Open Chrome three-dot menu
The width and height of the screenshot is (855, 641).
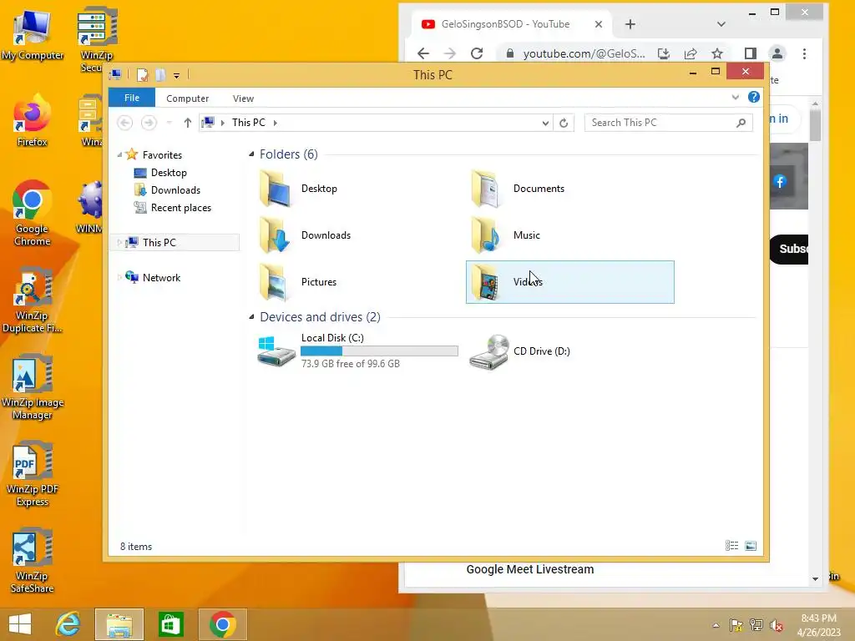point(804,53)
